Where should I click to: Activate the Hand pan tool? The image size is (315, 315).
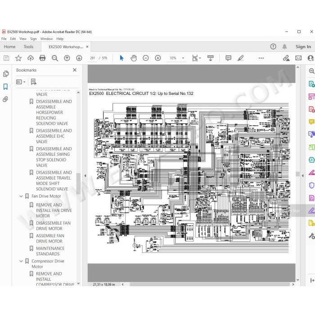point(134,58)
